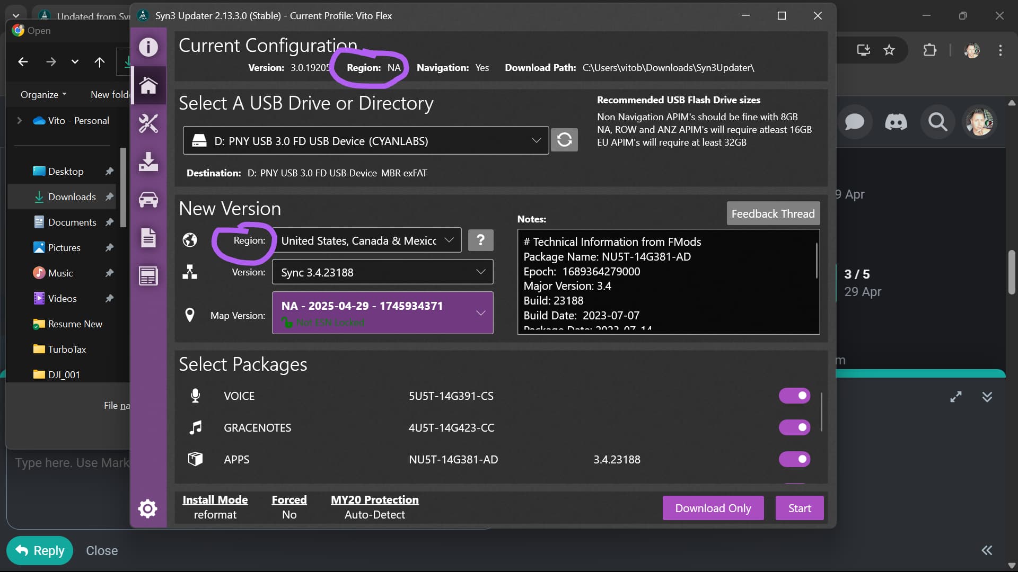Open the Chrome three-dot menu

1001,50
